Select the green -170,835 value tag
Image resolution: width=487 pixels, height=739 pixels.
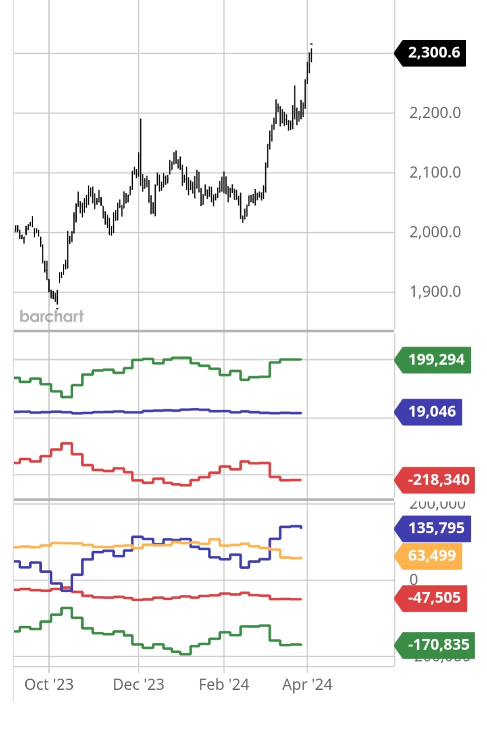pyautogui.click(x=438, y=645)
